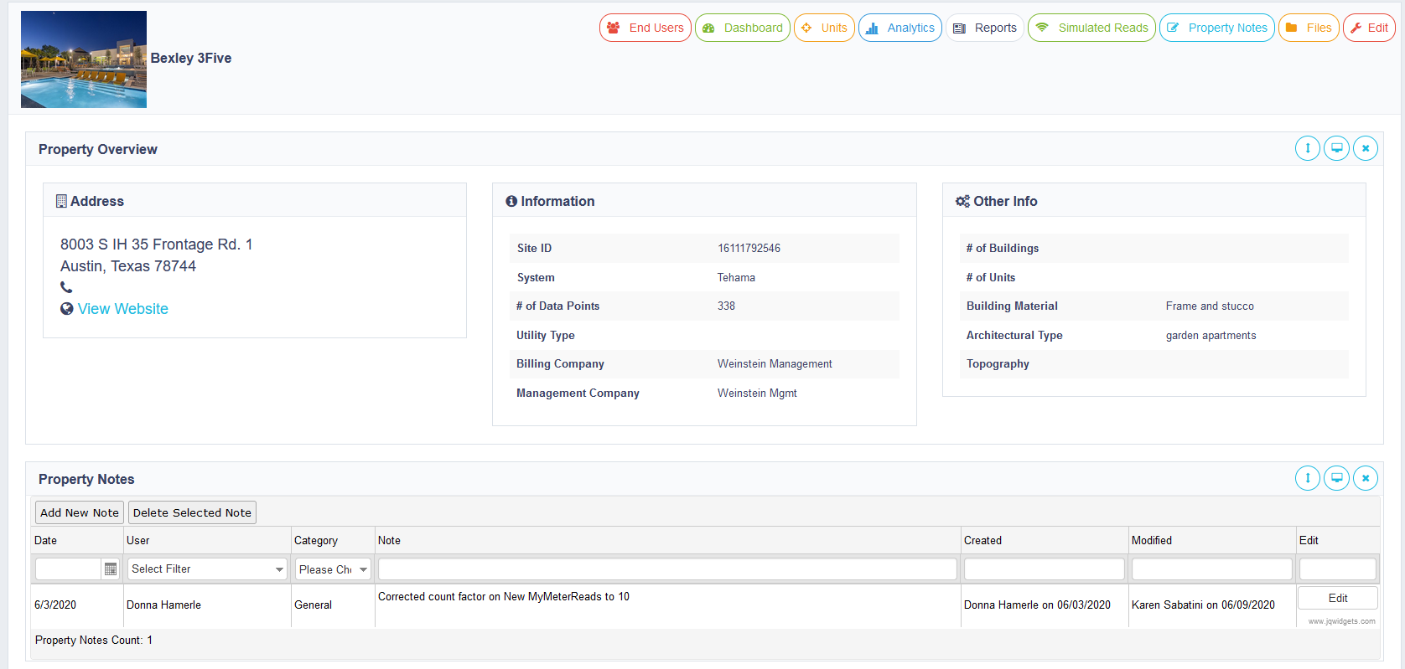The image size is (1405, 669).
Task: Open Simulated Reads from the top bar
Action: click(1091, 28)
